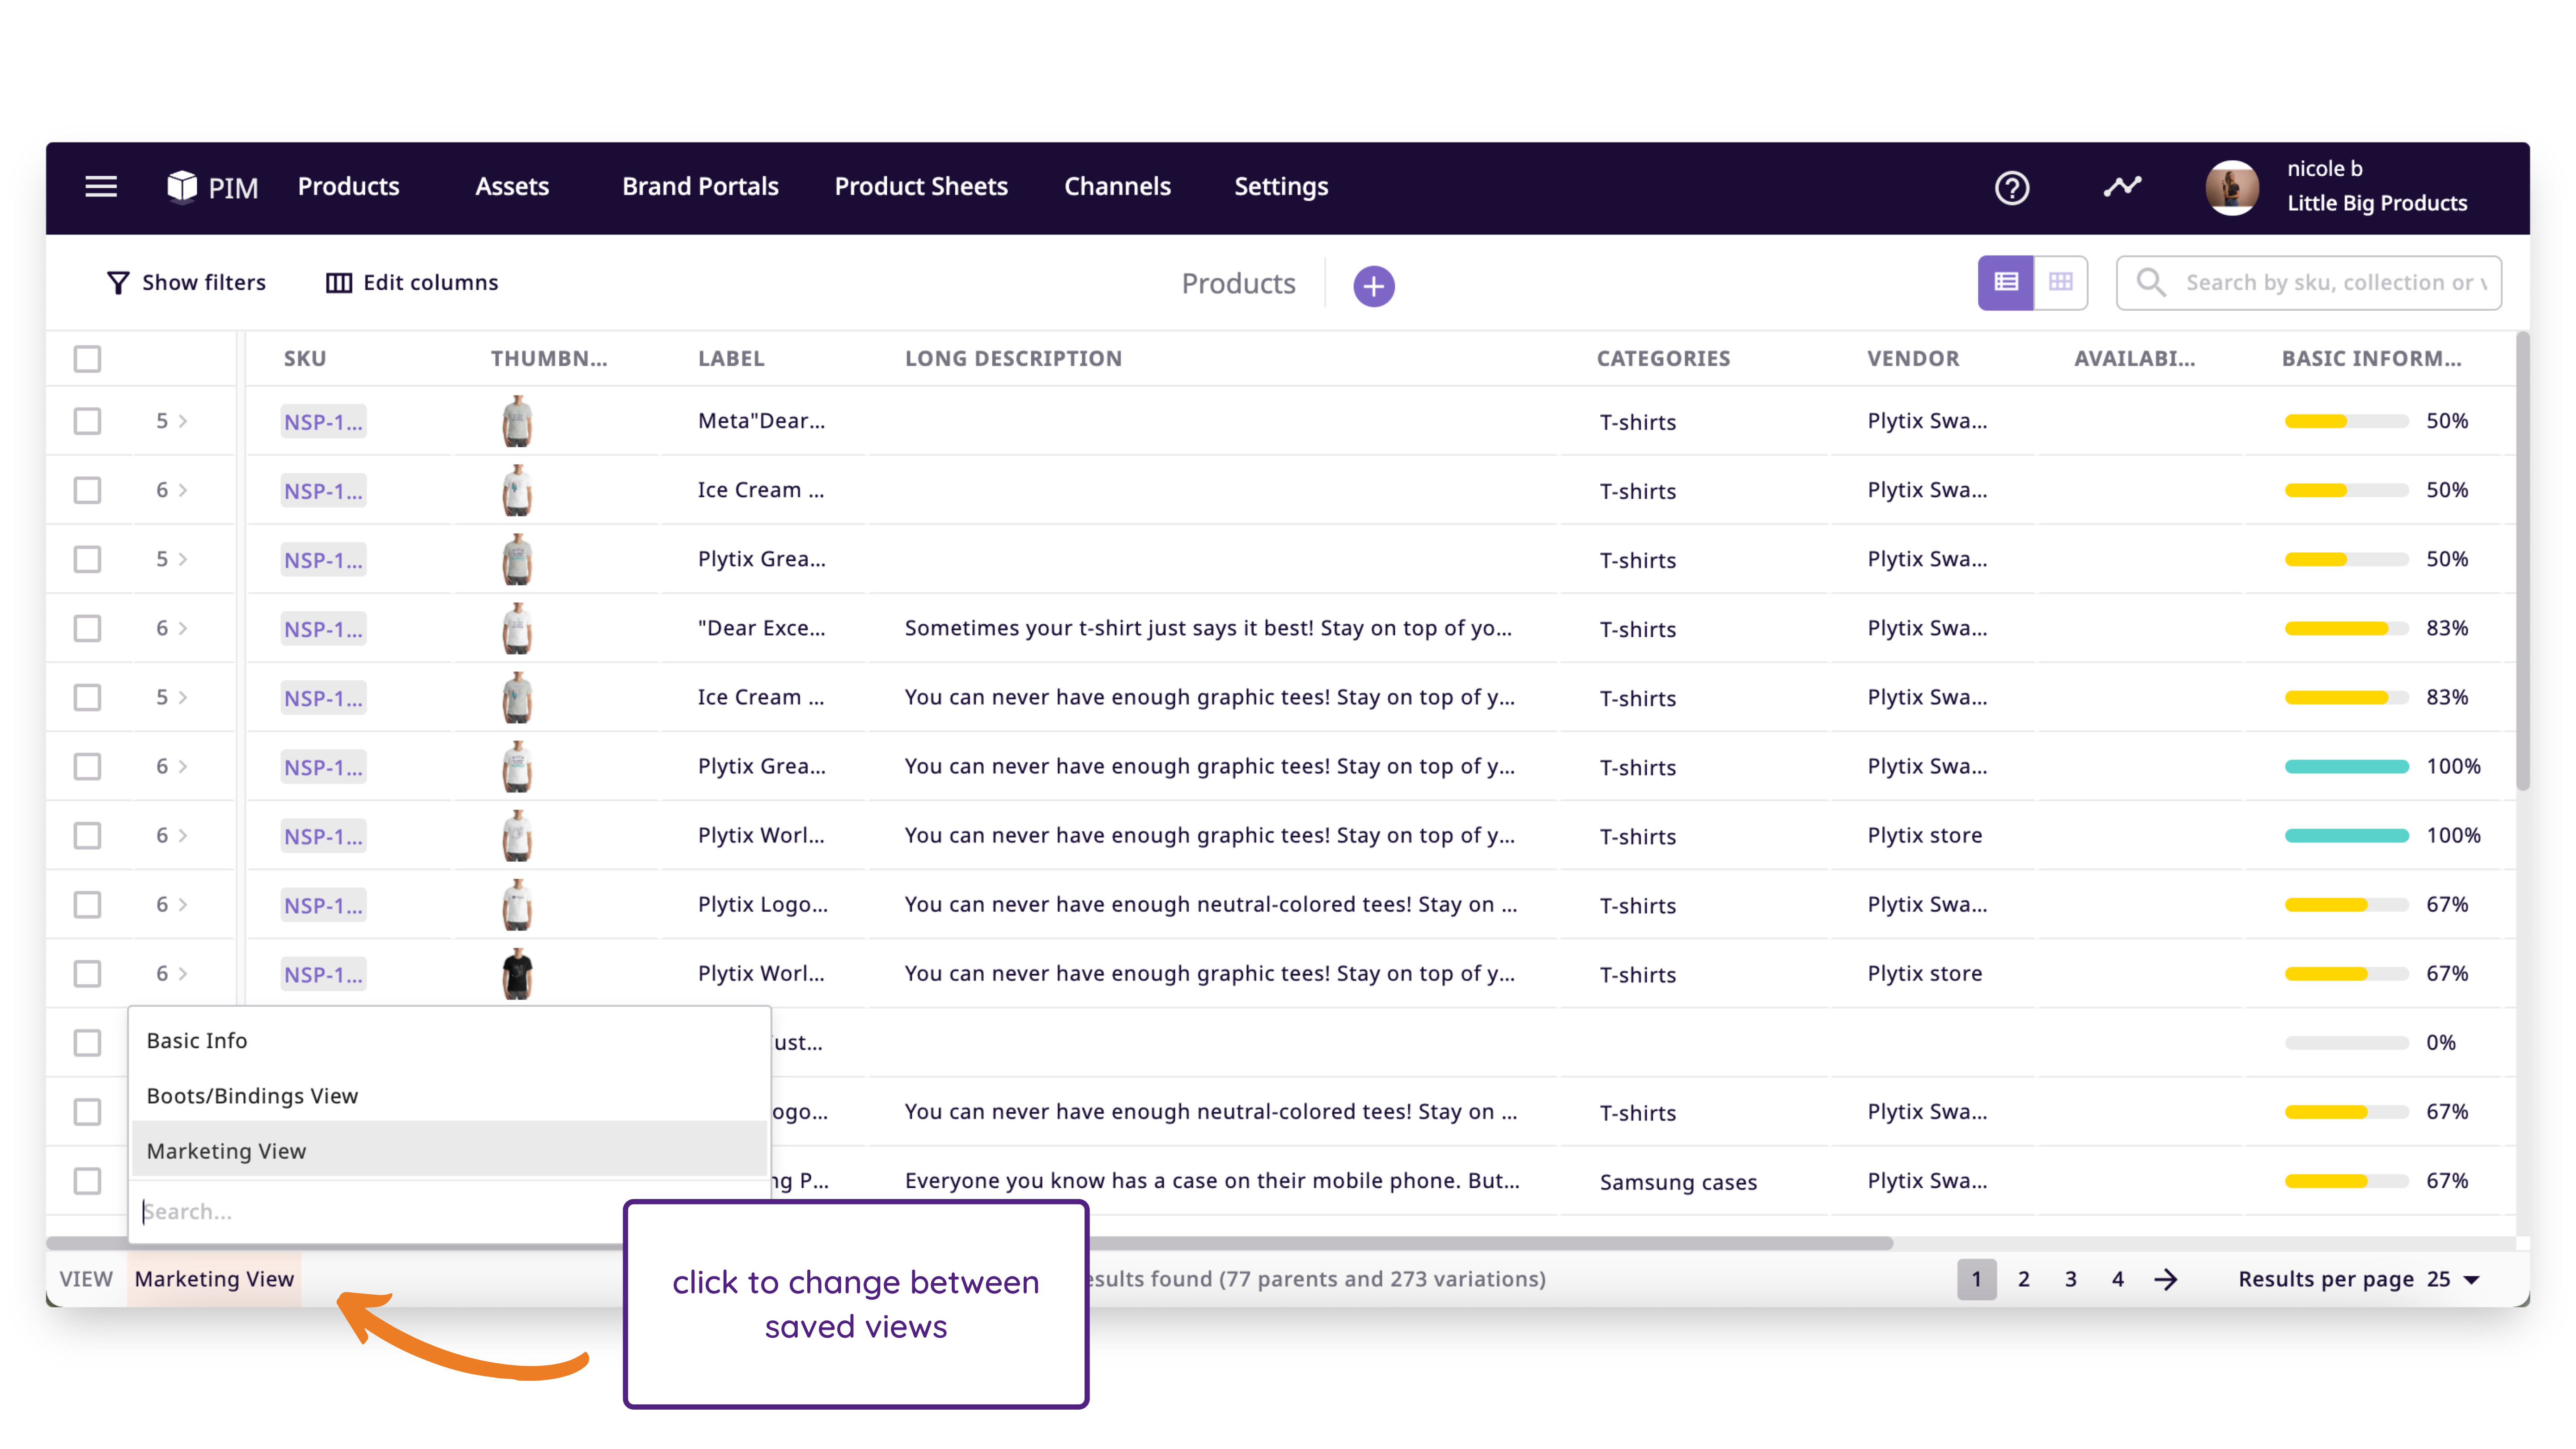Image resolution: width=2576 pixels, height=1449 pixels.
Task: Open the Products menu
Action: pos(348,186)
